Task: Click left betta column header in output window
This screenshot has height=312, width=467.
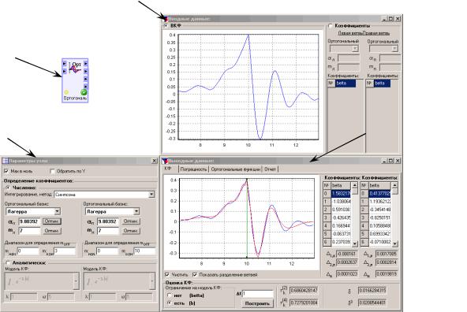Action: 341,185
